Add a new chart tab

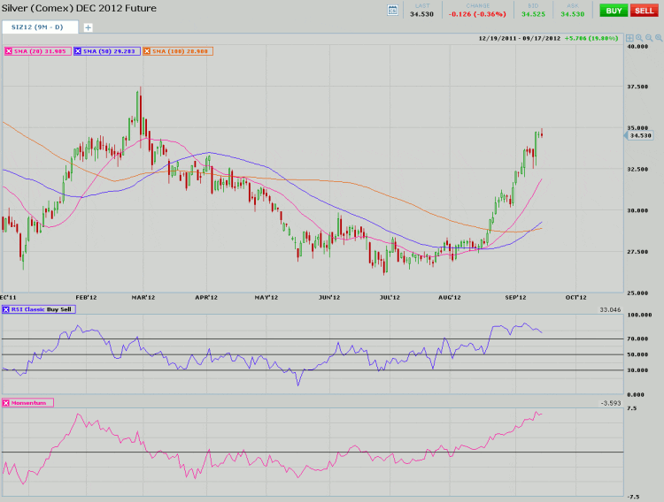(88, 27)
